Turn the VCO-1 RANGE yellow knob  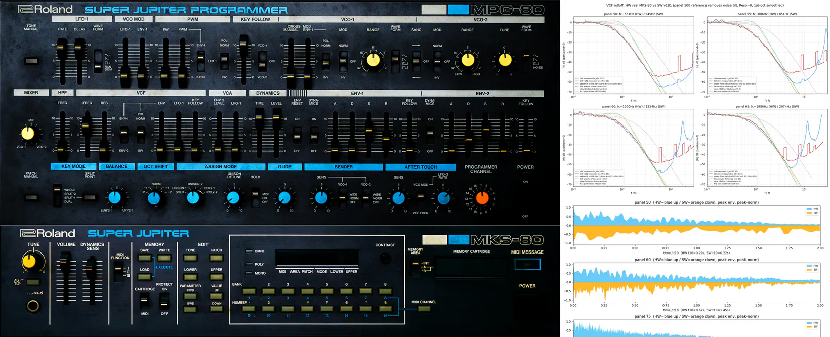point(373,60)
